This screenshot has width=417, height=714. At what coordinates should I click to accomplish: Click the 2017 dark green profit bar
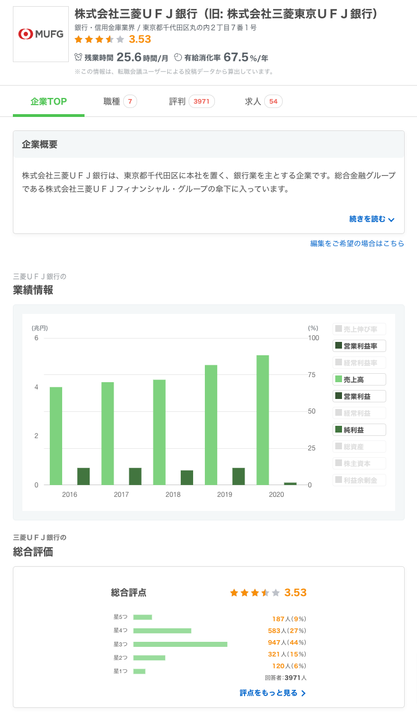[x=135, y=476]
